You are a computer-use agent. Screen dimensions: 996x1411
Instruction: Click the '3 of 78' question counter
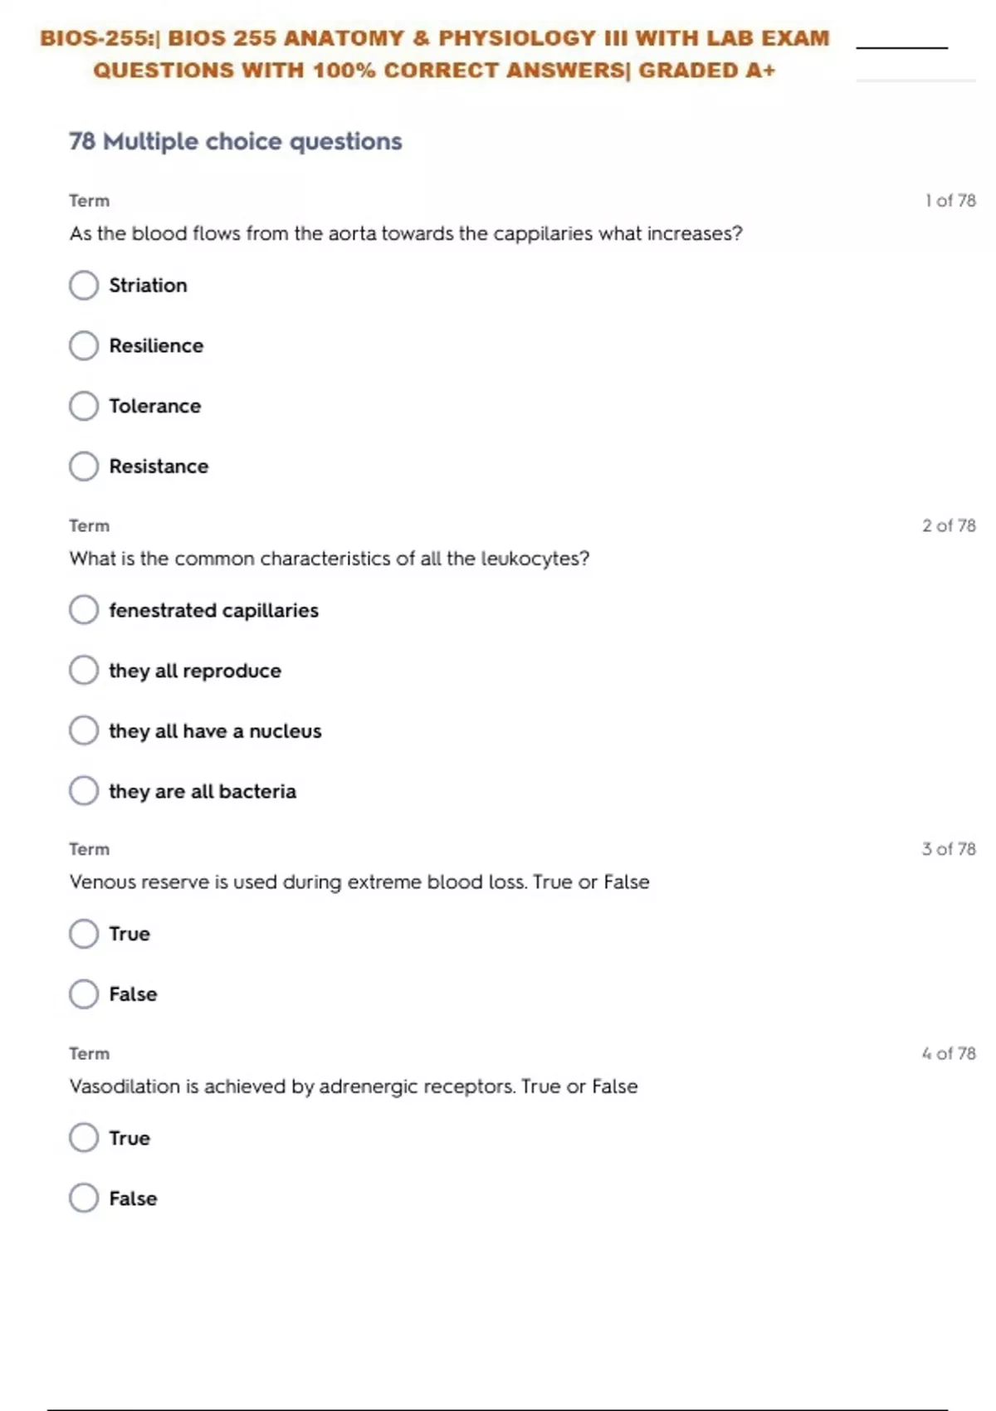(949, 849)
